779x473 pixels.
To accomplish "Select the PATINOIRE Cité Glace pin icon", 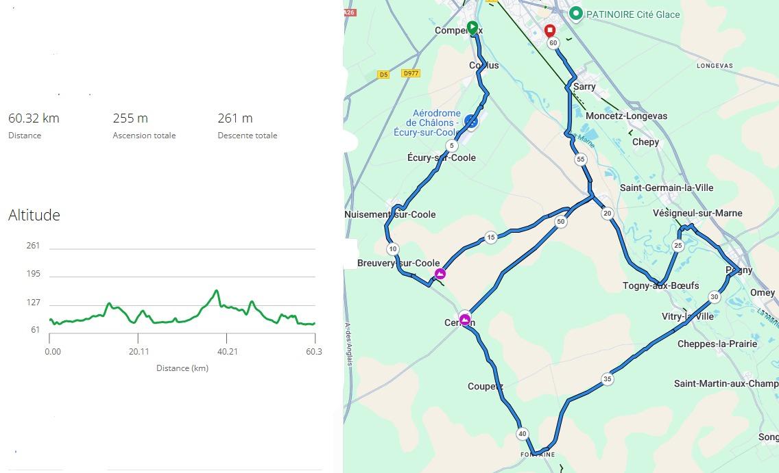I will tap(576, 13).
